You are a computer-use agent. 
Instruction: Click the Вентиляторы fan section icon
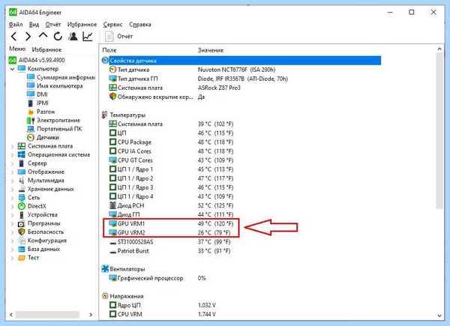click(105, 269)
